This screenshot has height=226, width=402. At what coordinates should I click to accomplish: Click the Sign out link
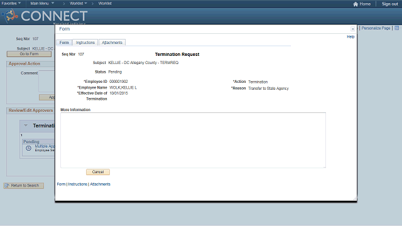click(389, 4)
